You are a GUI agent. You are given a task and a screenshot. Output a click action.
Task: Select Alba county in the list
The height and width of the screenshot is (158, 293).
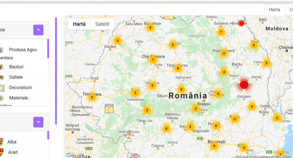coord(12,142)
